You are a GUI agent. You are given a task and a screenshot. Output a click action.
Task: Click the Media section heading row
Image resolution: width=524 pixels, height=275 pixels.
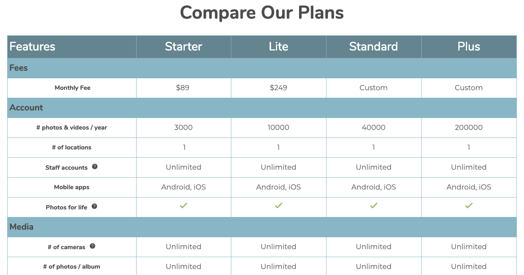coord(262,227)
